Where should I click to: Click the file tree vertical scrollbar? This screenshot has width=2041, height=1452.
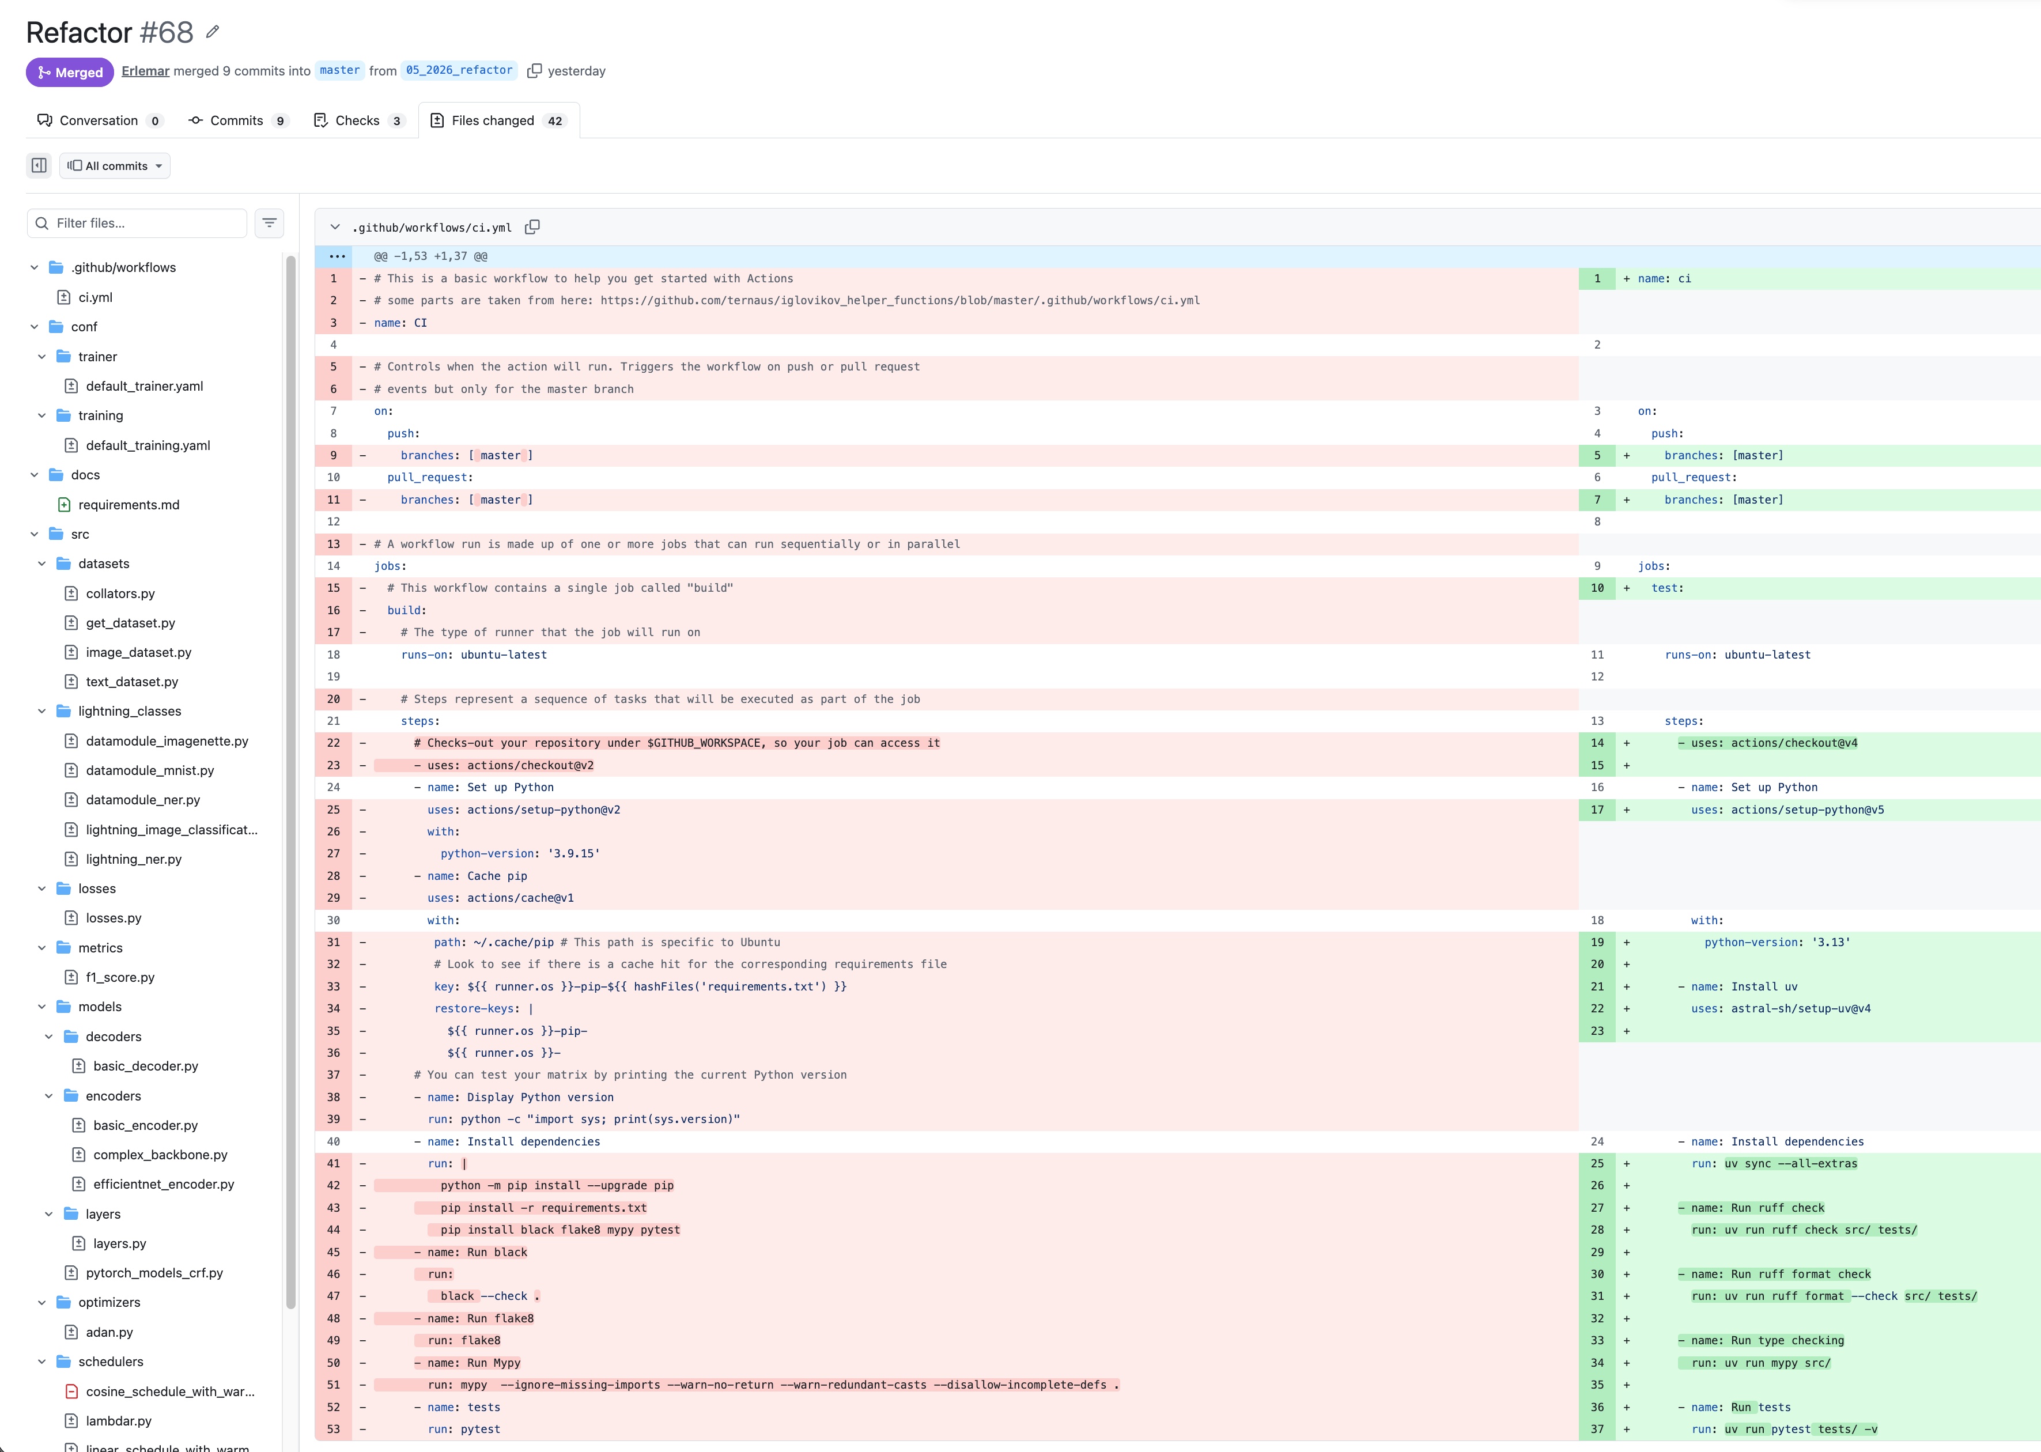[290, 782]
